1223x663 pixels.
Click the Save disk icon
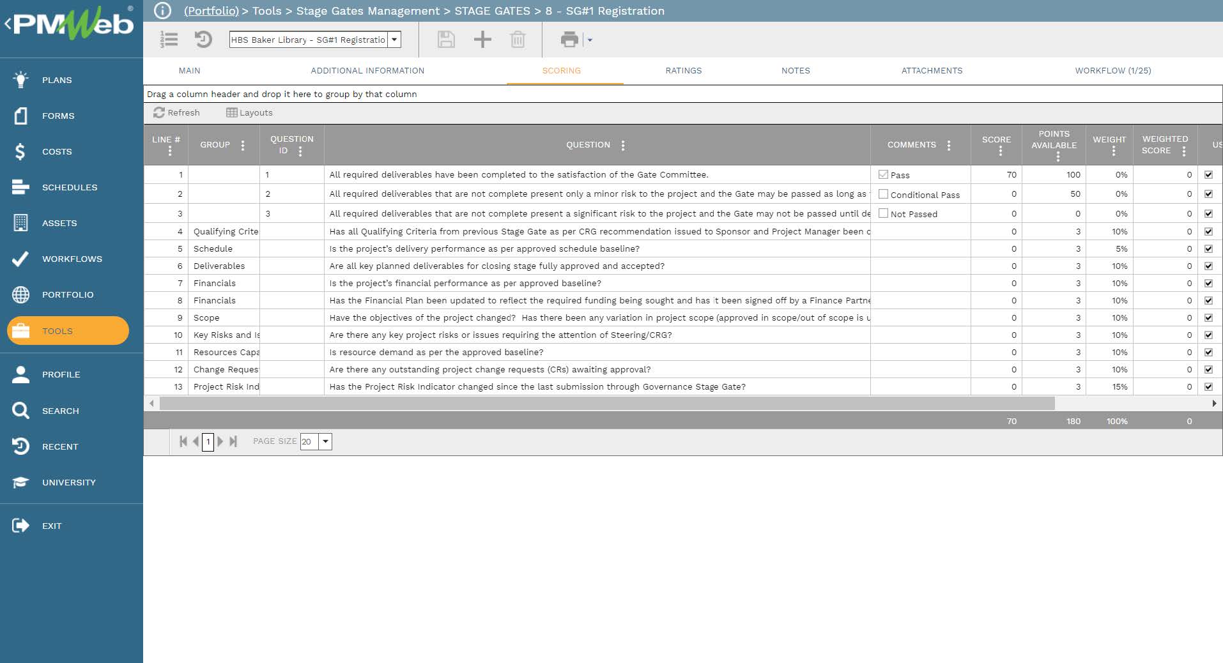(x=446, y=40)
